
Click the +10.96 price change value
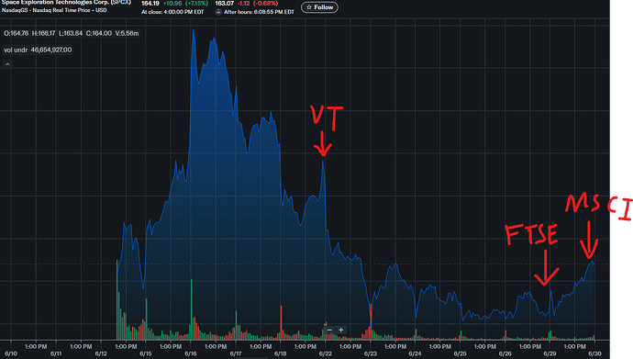tap(172, 4)
